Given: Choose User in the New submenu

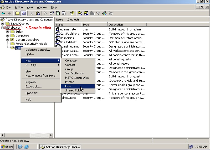Looking at the screenshot, I should tap(78, 86).
